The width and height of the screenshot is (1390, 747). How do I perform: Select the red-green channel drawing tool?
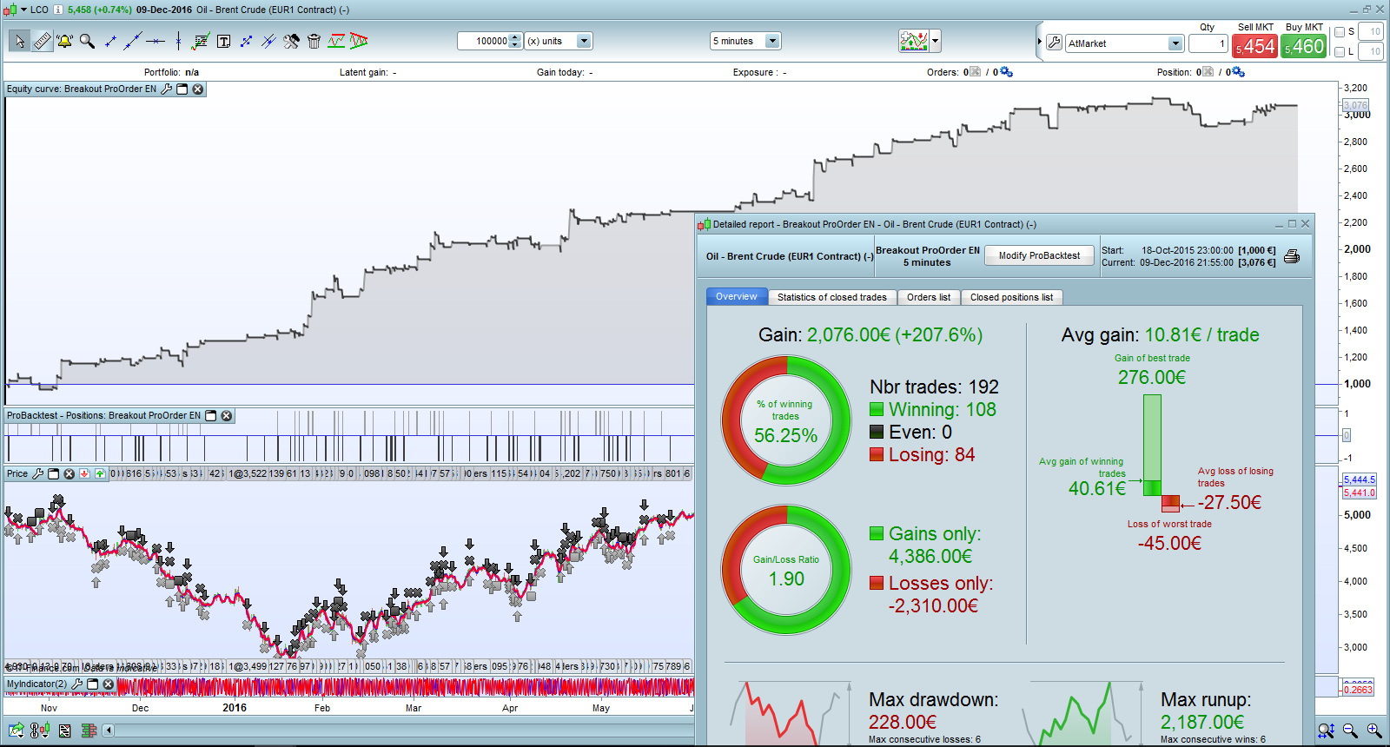336,41
